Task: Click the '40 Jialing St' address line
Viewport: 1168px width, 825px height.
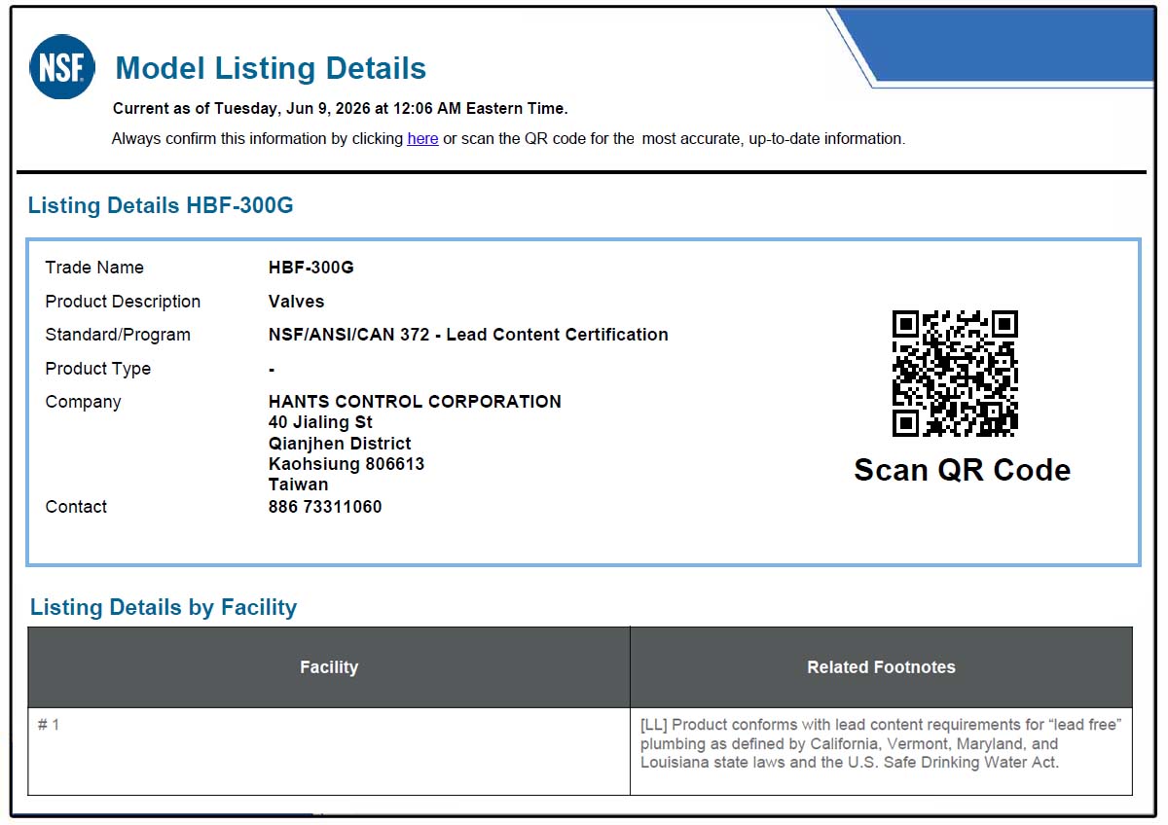Action: [320, 422]
